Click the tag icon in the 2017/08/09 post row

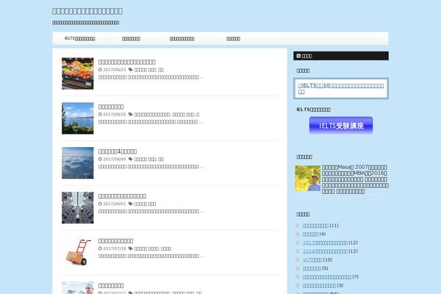pyautogui.click(x=131, y=159)
